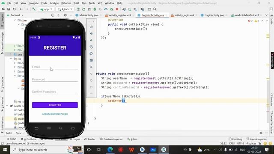
Task: Click the Search Everywhere magnifier icon
Action: click(155, 9)
